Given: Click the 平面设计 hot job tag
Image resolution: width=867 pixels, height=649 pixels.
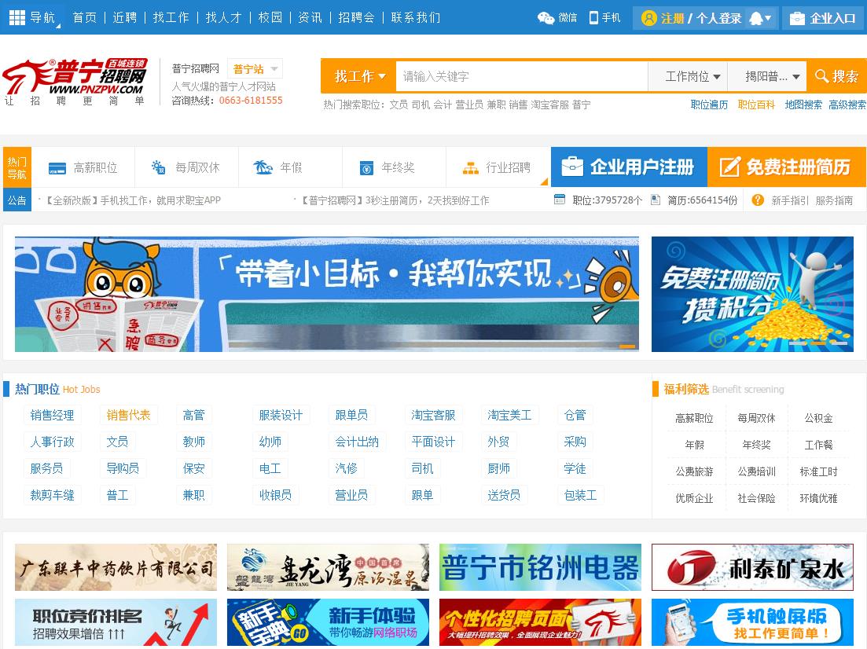Looking at the screenshot, I should click(x=433, y=442).
